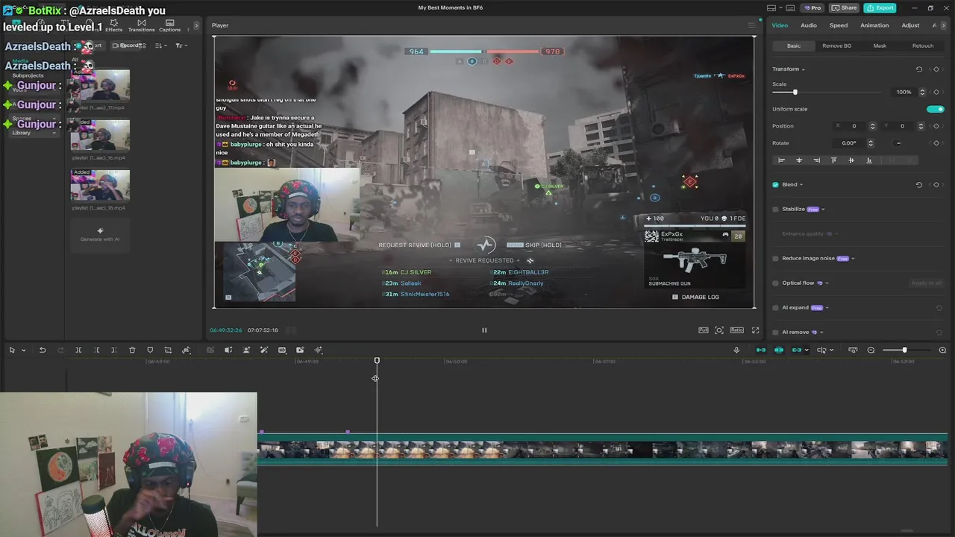Open the linkage options dropdown arrow

pos(806,351)
